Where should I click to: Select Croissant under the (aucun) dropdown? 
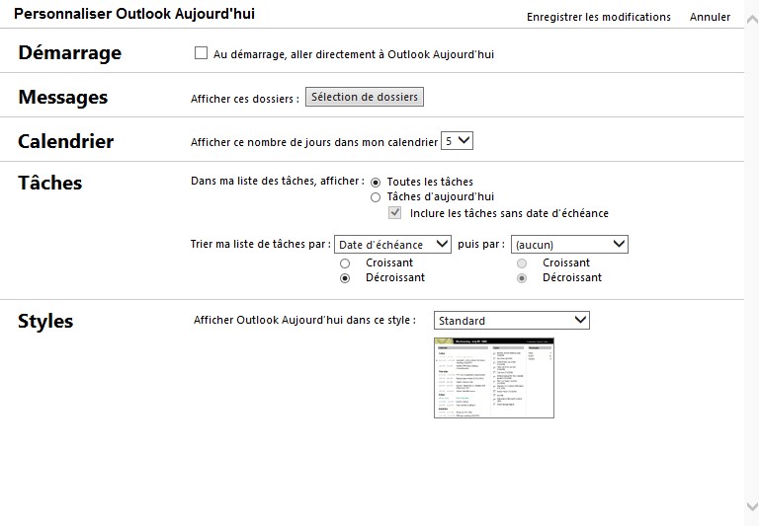(522, 263)
